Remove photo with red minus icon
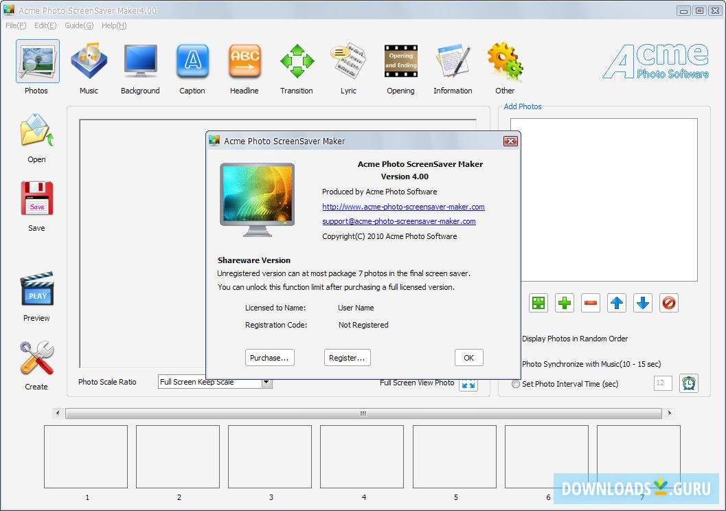Viewport: 726px width, 511px height. (590, 303)
